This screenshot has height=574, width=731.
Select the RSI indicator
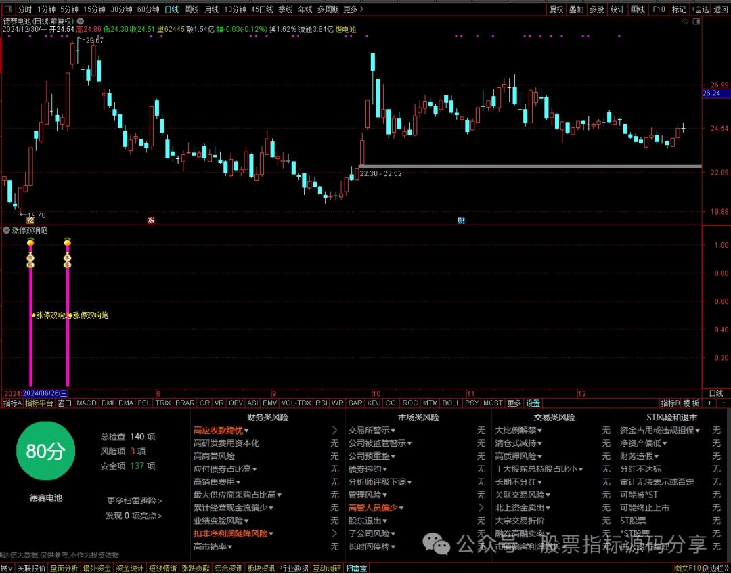click(x=322, y=403)
